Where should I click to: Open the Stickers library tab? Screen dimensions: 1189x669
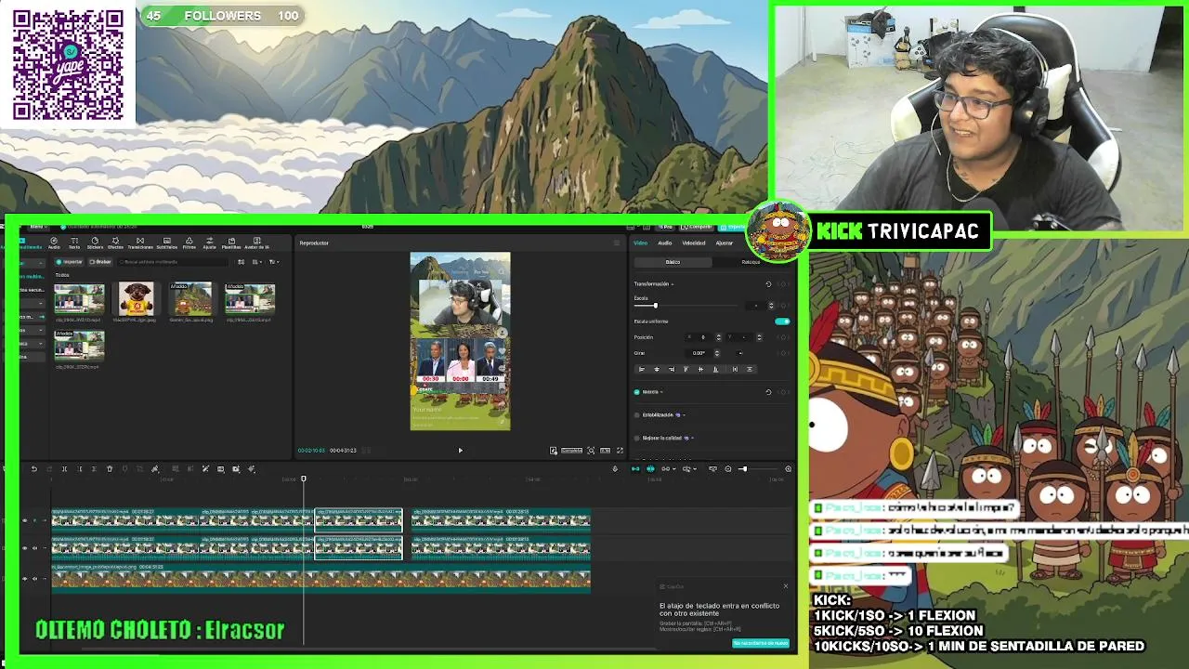95,243
